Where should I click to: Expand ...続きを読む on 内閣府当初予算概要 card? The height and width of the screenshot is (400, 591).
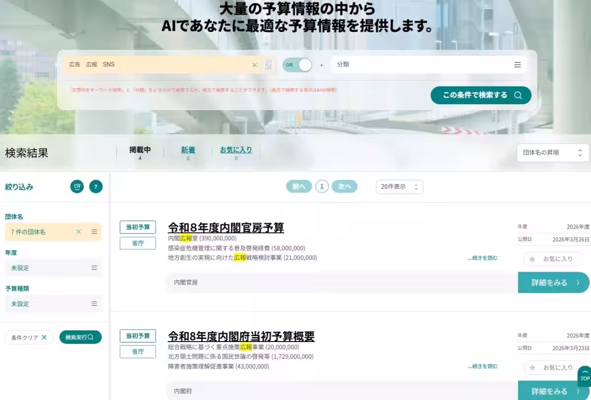point(482,367)
